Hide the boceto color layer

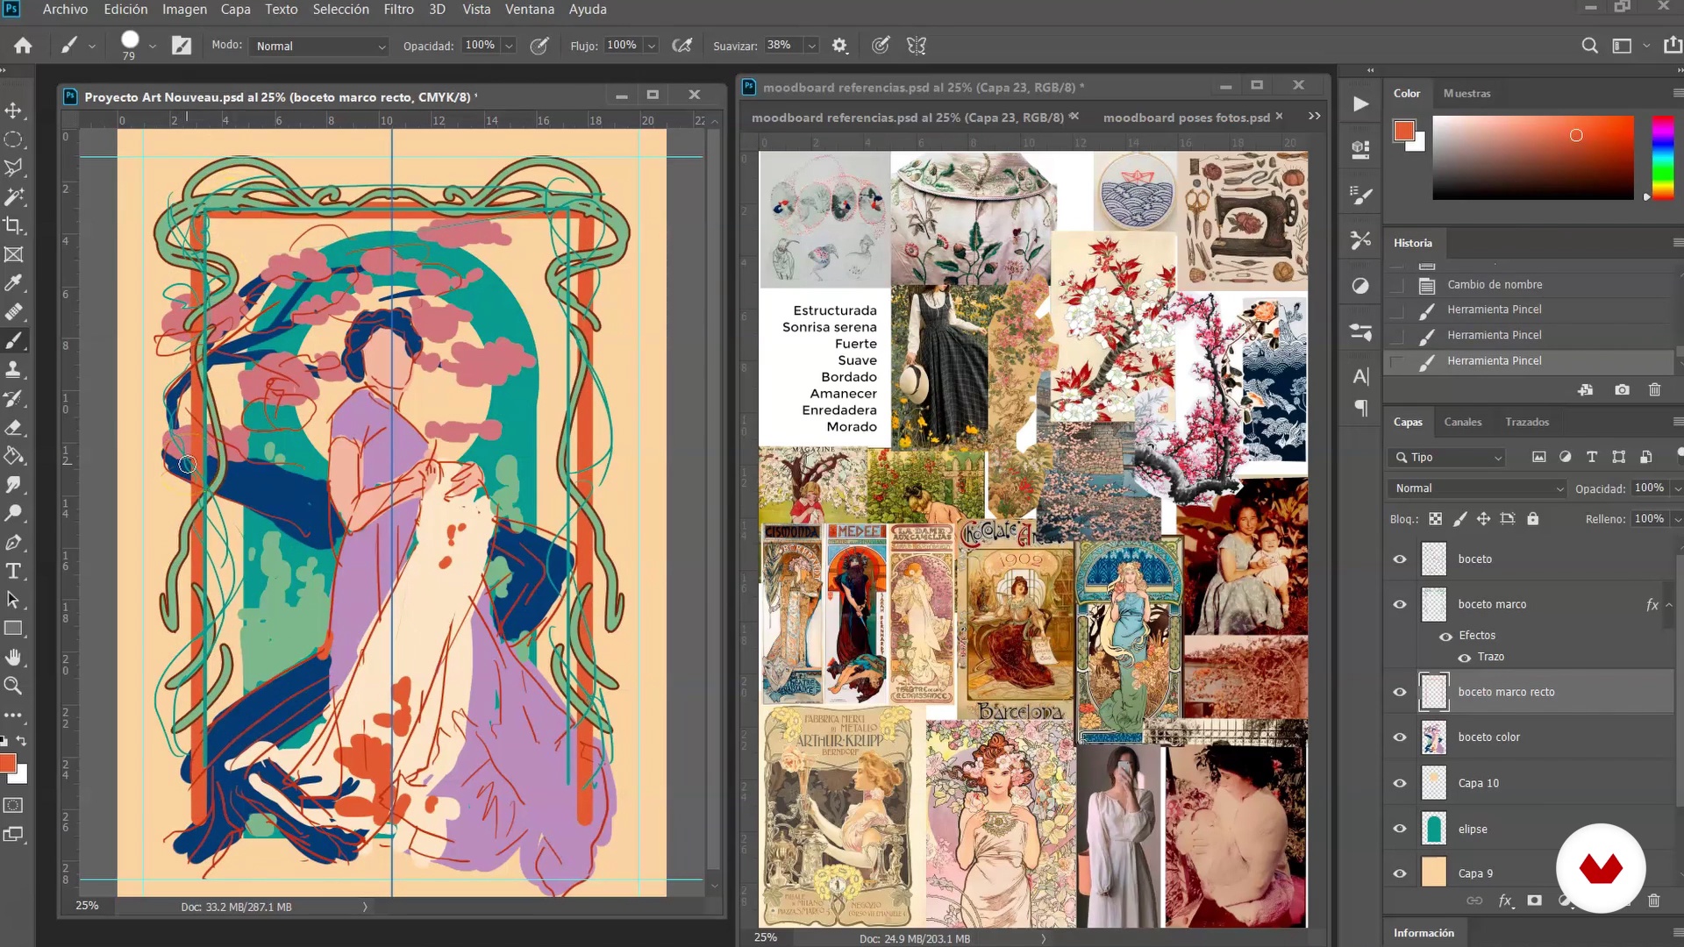point(1400,738)
